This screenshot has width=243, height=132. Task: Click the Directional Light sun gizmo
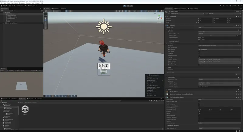click(104, 26)
